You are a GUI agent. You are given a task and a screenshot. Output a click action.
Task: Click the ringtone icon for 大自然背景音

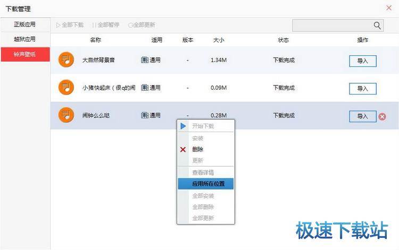point(66,59)
